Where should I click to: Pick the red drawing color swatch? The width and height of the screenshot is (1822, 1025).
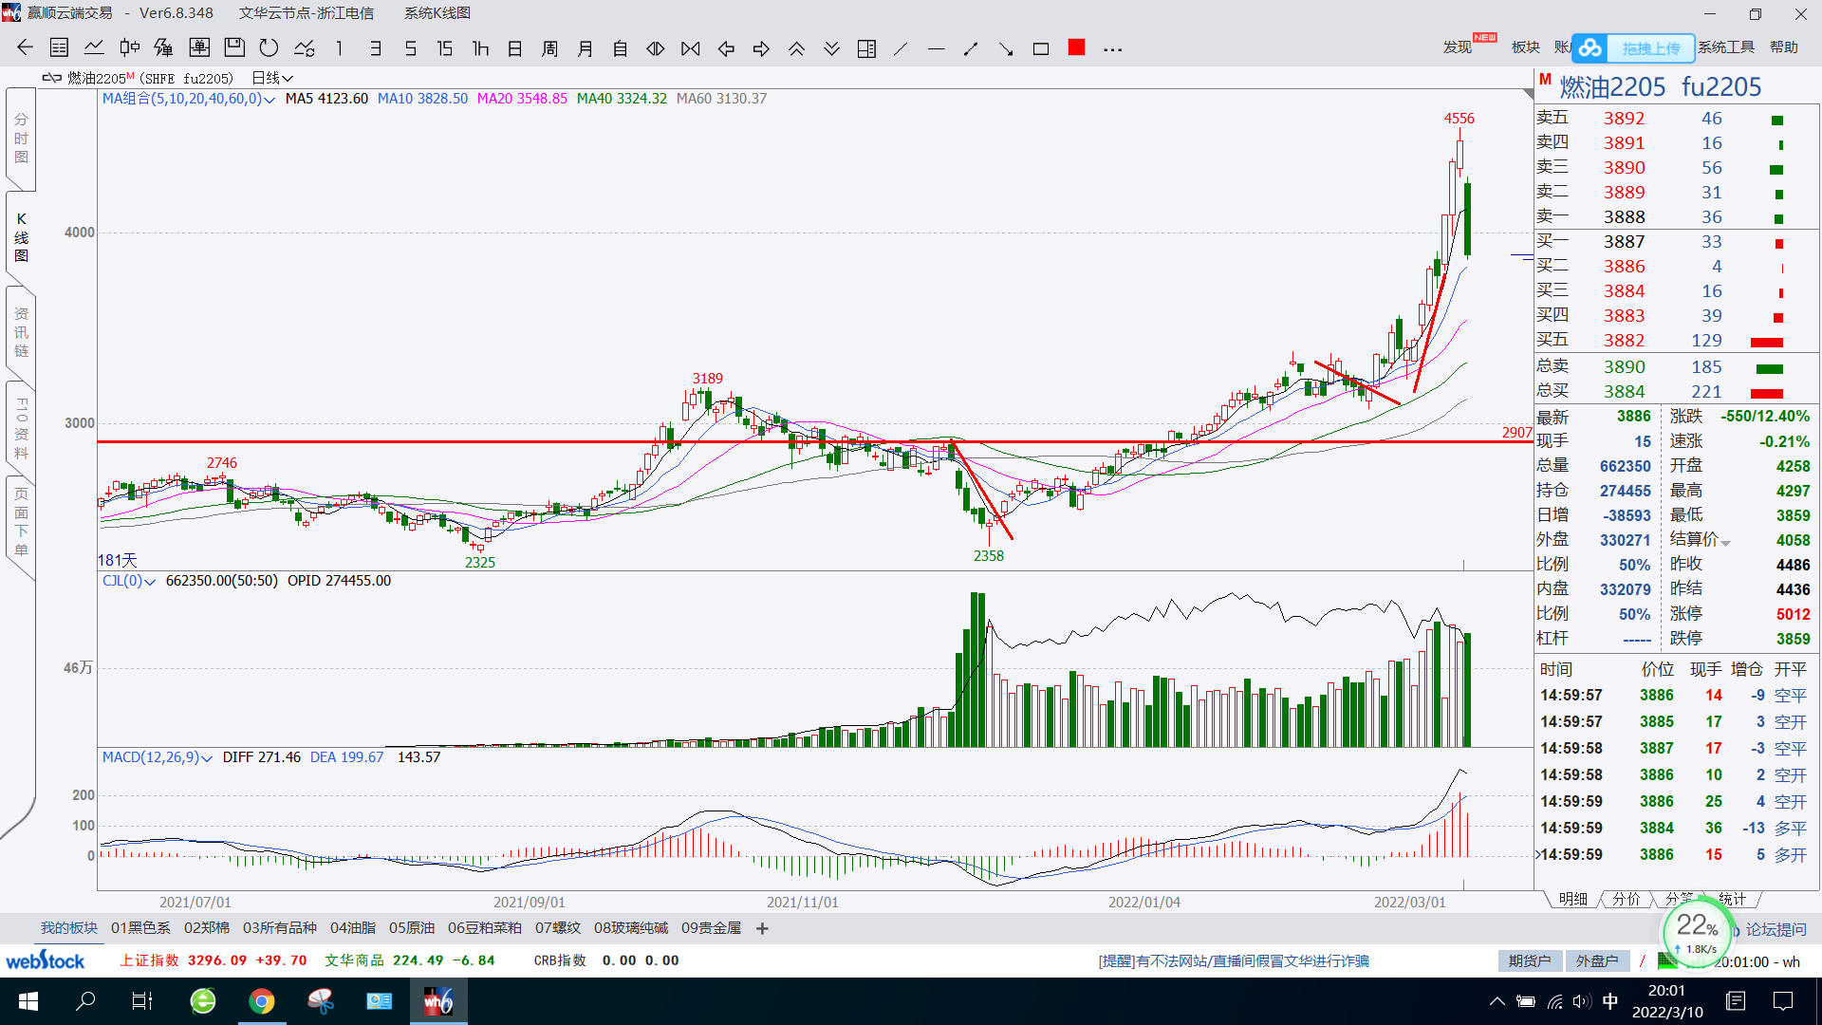1077,47
